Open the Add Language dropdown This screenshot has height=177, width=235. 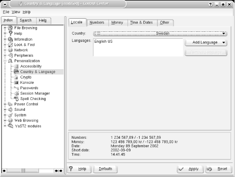click(x=206, y=42)
